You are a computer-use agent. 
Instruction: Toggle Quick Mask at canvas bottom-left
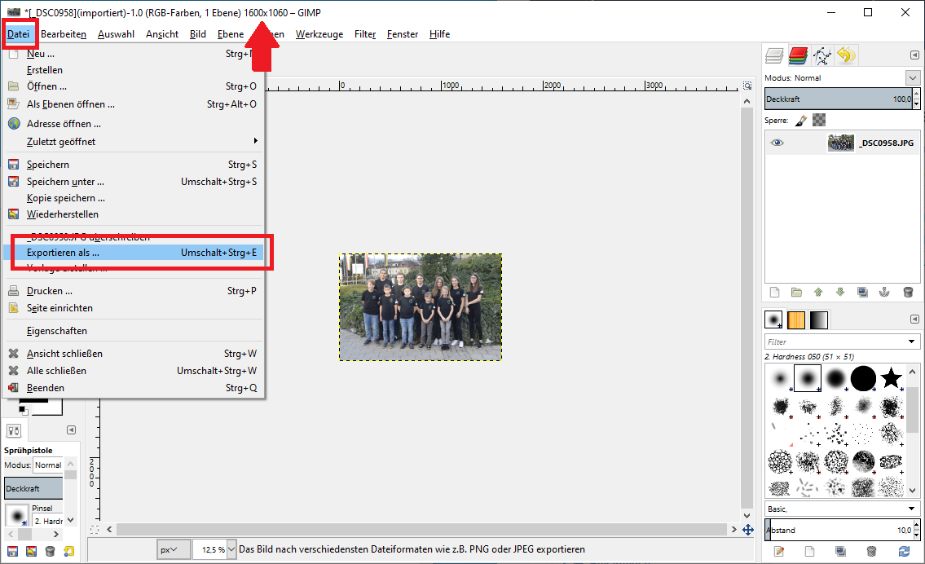(x=95, y=530)
